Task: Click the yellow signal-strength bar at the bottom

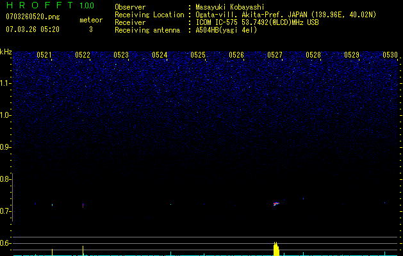Action: 276,250
